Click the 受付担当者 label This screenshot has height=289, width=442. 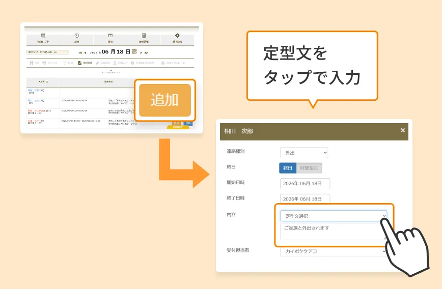238,250
